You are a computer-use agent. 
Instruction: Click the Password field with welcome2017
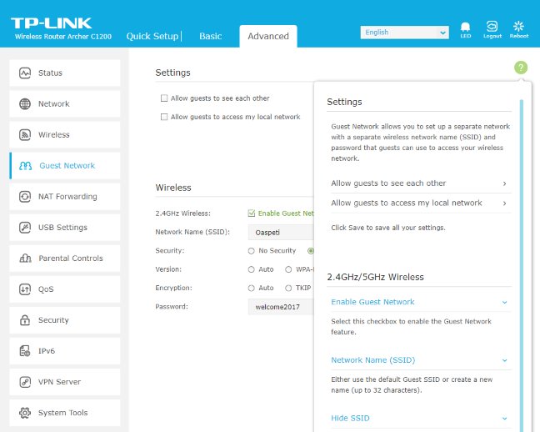(281, 307)
